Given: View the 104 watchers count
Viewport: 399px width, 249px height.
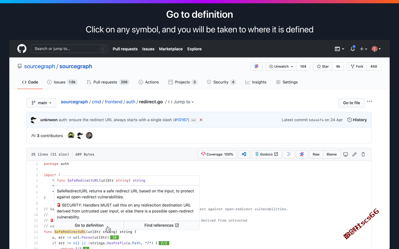Looking at the screenshot, I should [303, 66].
